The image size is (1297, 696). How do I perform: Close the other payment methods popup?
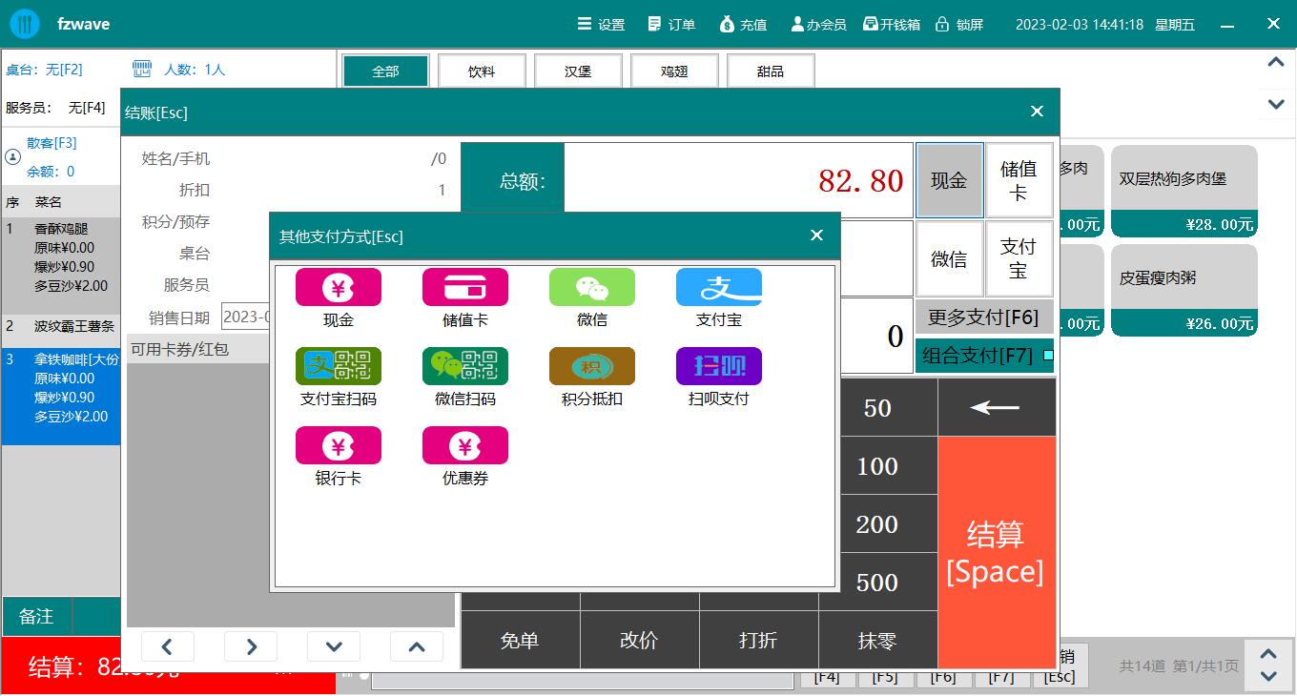(816, 235)
